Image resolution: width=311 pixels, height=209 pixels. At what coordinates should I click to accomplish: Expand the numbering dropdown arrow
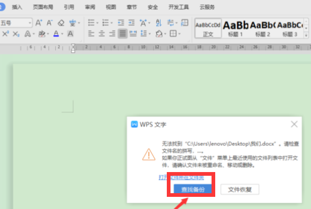coord(112,23)
